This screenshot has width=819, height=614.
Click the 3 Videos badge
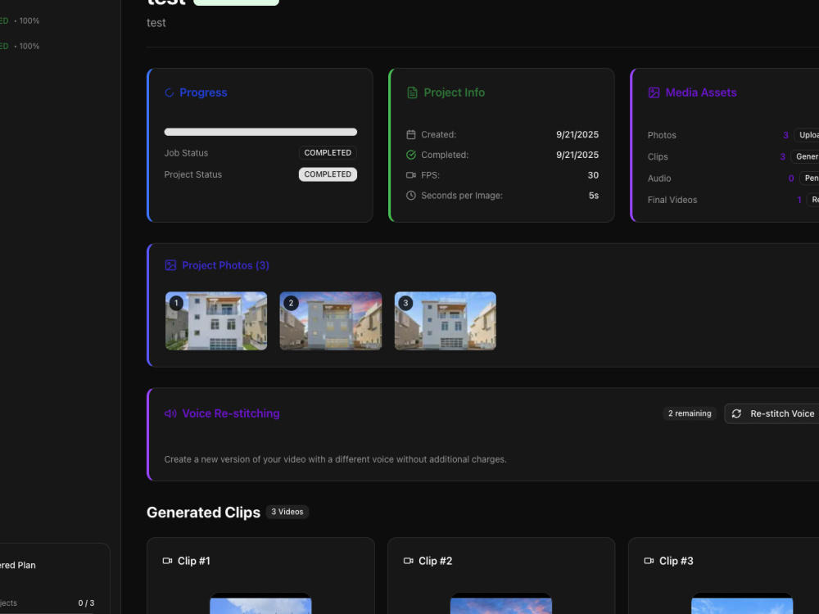[287, 512]
